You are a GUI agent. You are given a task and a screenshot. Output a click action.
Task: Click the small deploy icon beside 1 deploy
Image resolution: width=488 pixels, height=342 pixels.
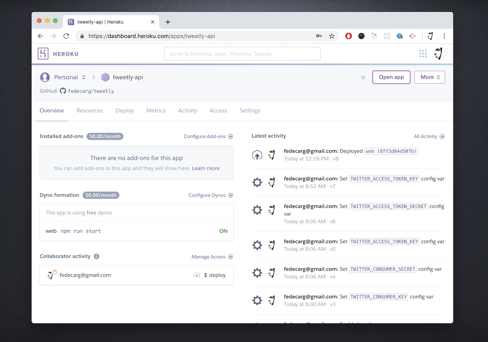coord(197,275)
